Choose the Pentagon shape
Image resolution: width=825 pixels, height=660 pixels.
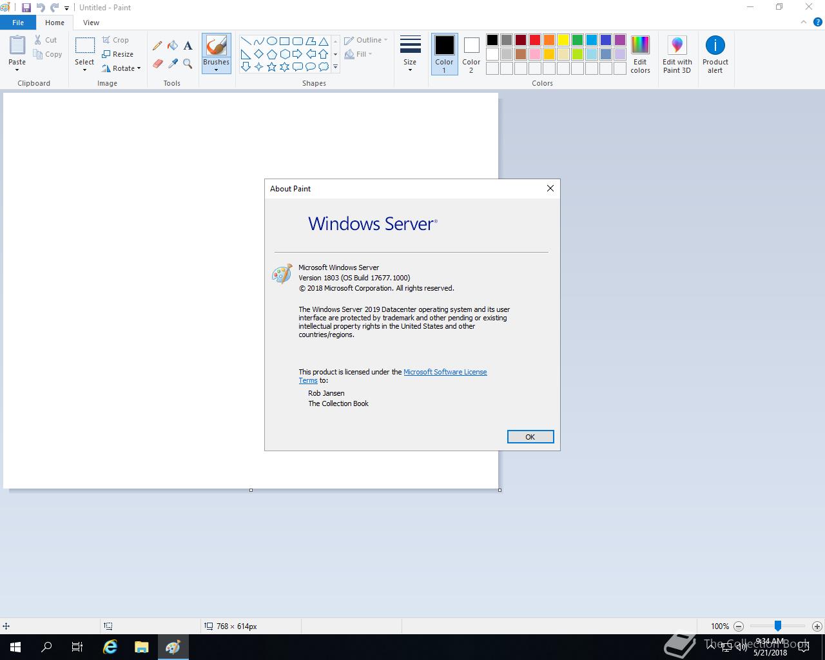coord(271,54)
